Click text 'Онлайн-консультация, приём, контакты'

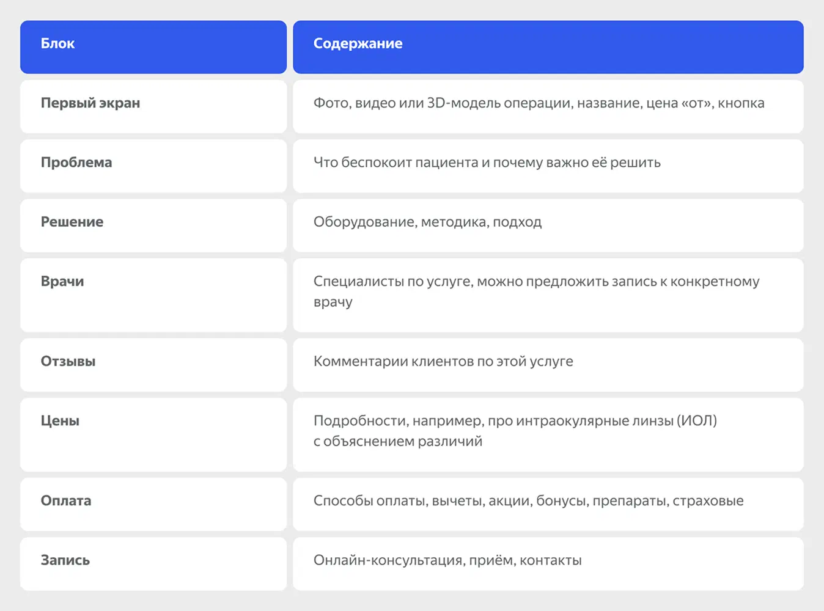coord(447,560)
